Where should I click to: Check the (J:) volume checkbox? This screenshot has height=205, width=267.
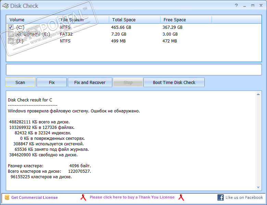[11, 41]
